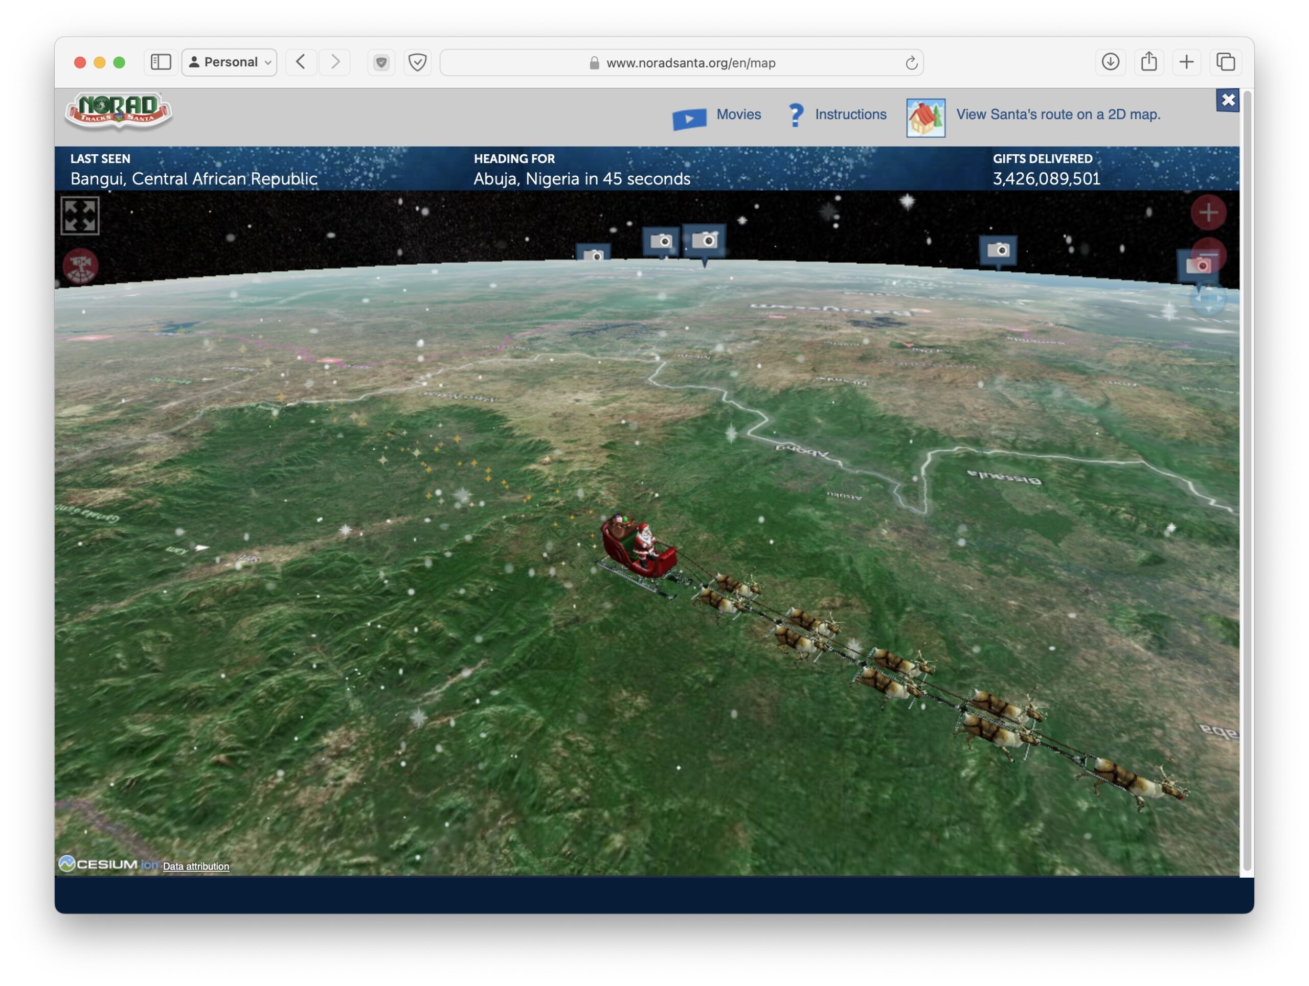Open the Safari sidebar toggle
The width and height of the screenshot is (1309, 986).
coord(161,62)
